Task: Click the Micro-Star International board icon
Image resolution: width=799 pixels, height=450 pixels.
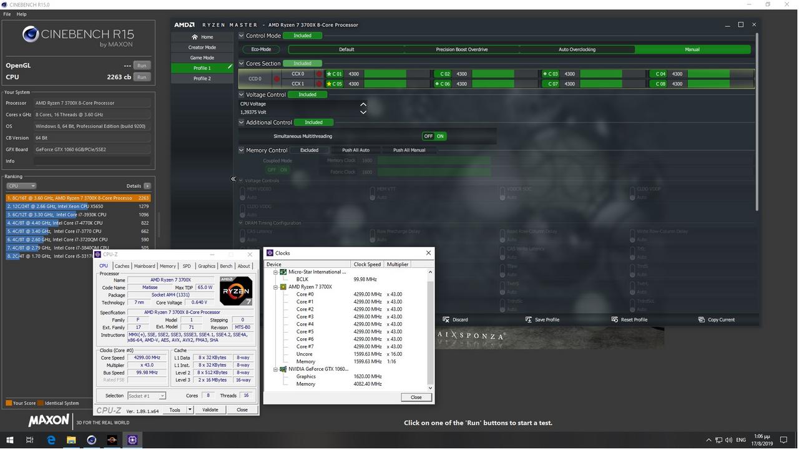Action: point(283,271)
